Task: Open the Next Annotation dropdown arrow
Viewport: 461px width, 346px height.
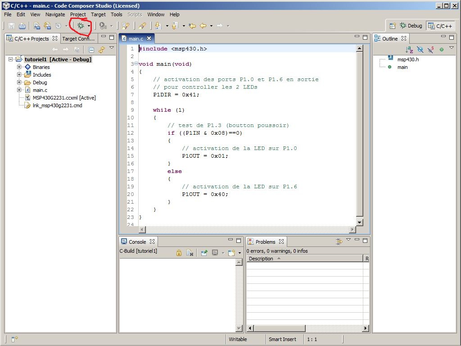Action: point(167,26)
